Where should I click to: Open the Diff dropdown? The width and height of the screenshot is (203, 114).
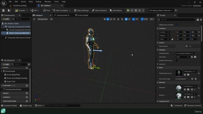[35, 10]
